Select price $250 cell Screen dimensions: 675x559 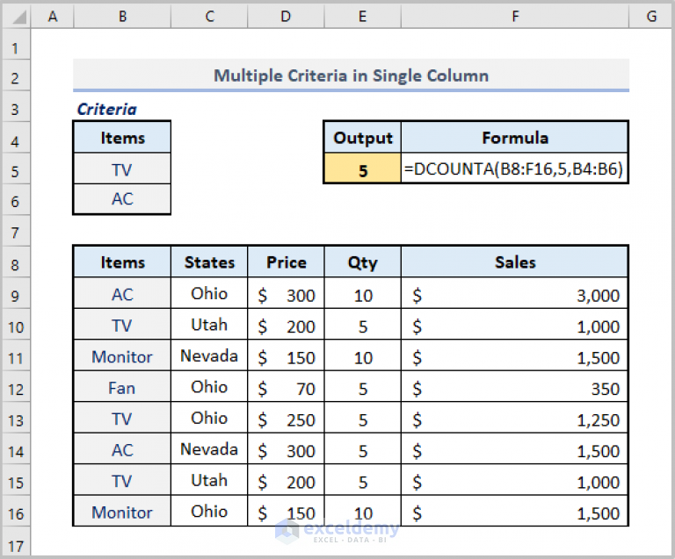click(286, 418)
